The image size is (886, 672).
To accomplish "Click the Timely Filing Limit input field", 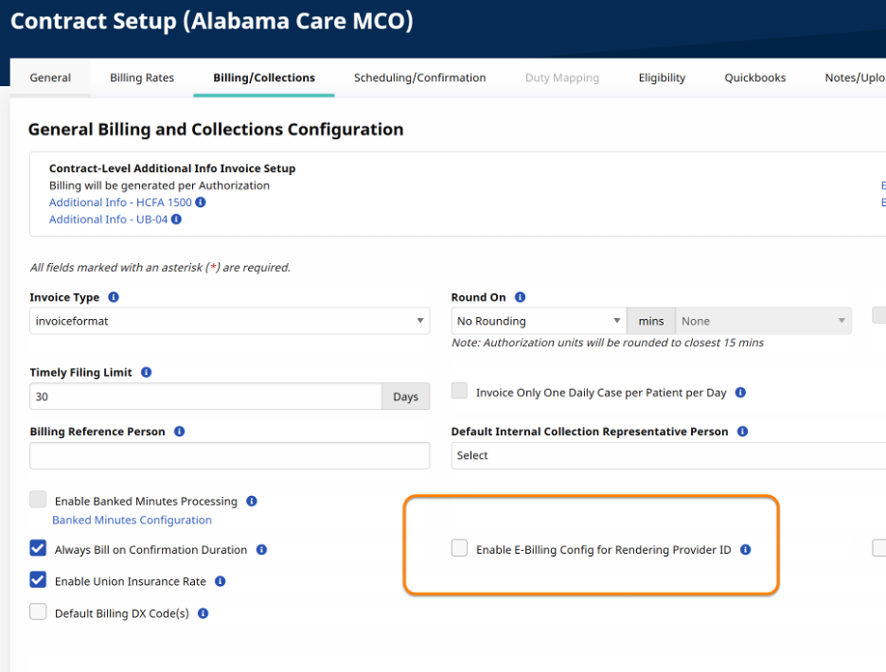I will (205, 397).
